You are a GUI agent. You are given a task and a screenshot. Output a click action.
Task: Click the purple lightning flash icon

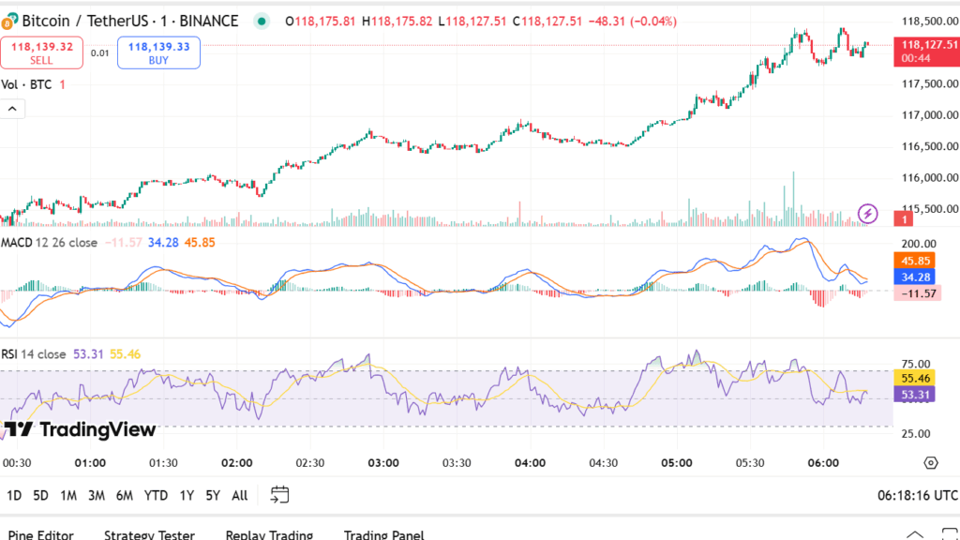point(867,214)
